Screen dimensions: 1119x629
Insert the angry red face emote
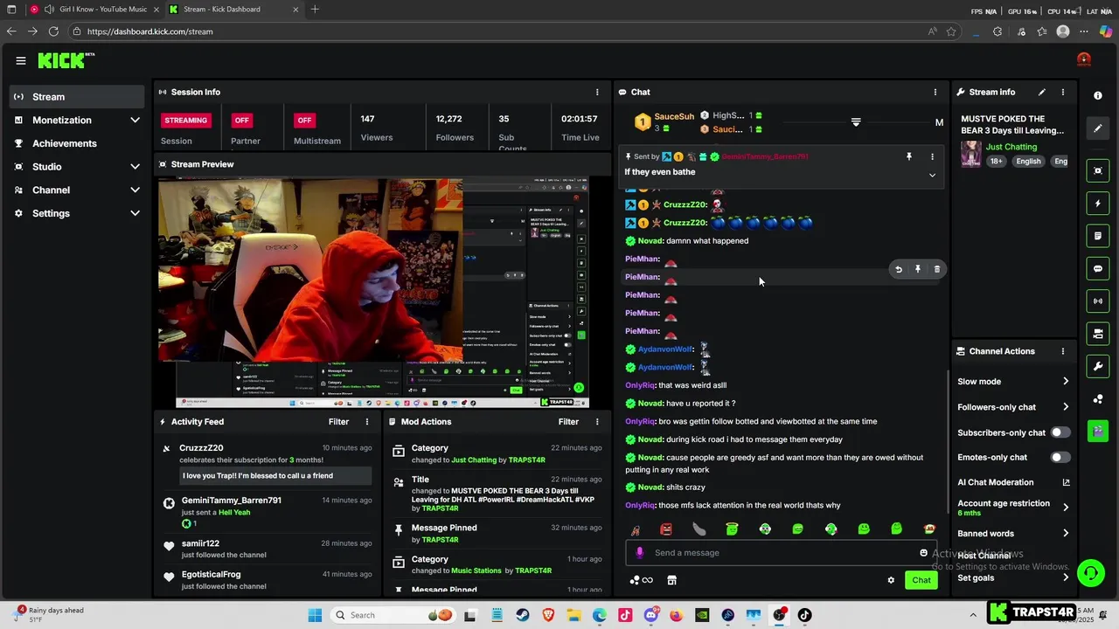click(x=666, y=529)
